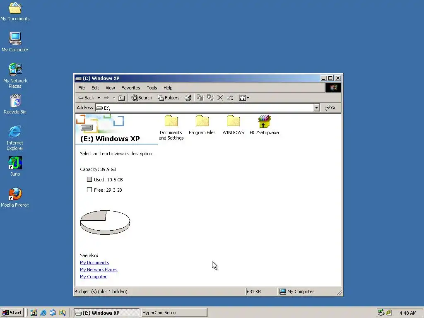Open the Views dropdown button
This screenshot has height=318, width=424.
(x=244, y=98)
